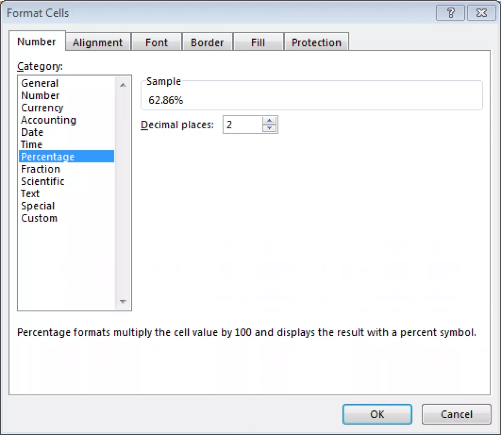Screen dimensions: 501x435
Task: Select the Percentage category
Action: (66, 157)
